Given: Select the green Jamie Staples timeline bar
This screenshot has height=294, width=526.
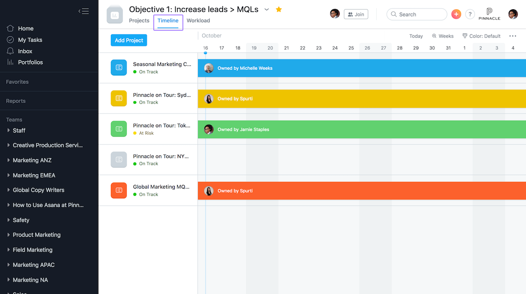Looking at the screenshot, I should point(362,129).
